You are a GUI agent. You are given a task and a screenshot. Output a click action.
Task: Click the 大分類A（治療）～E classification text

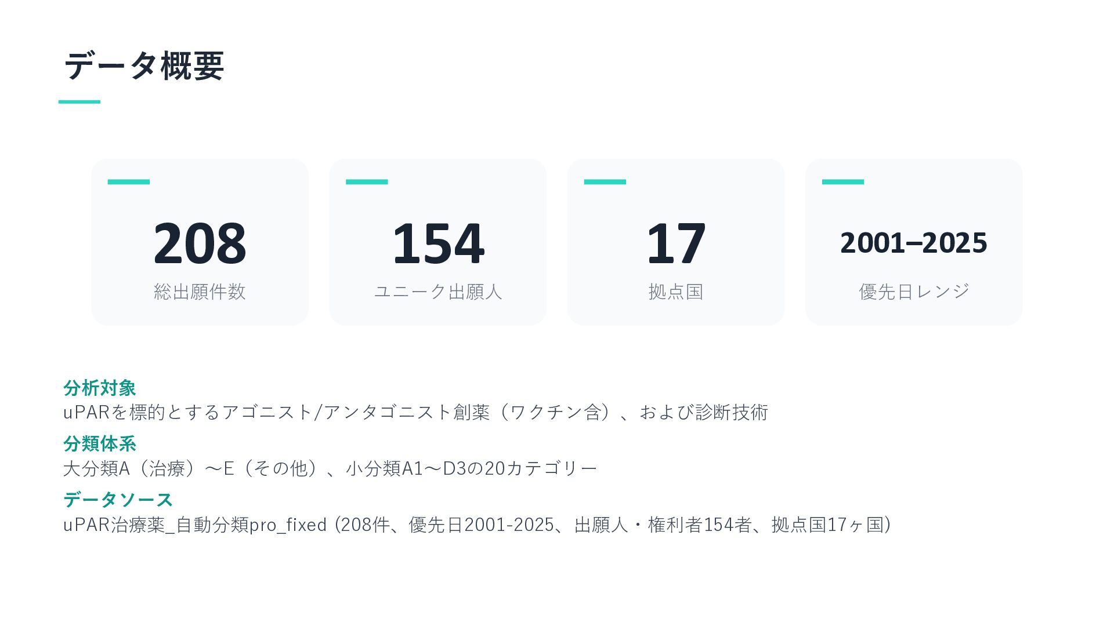coord(330,468)
